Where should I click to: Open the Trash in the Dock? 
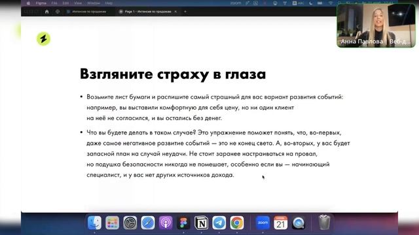coord(324,222)
